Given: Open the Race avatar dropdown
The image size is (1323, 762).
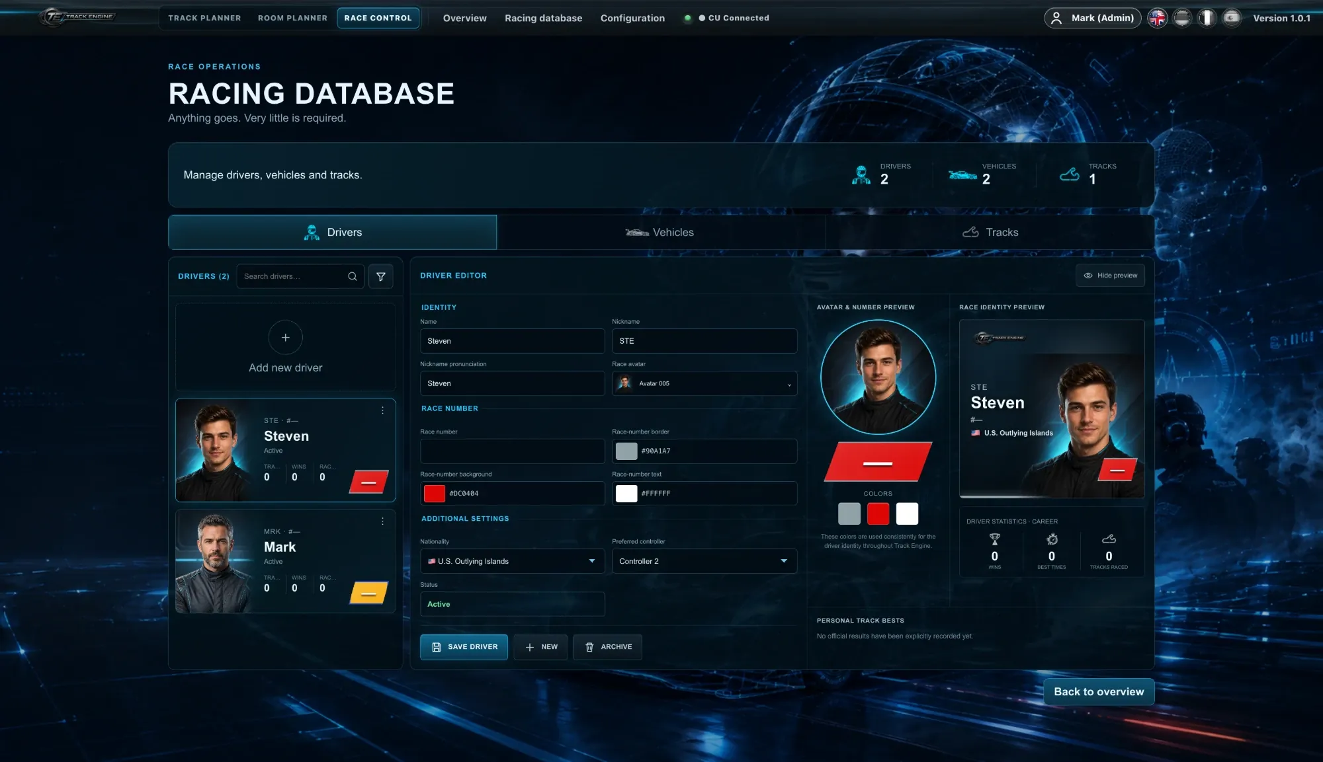Looking at the screenshot, I should pos(704,383).
